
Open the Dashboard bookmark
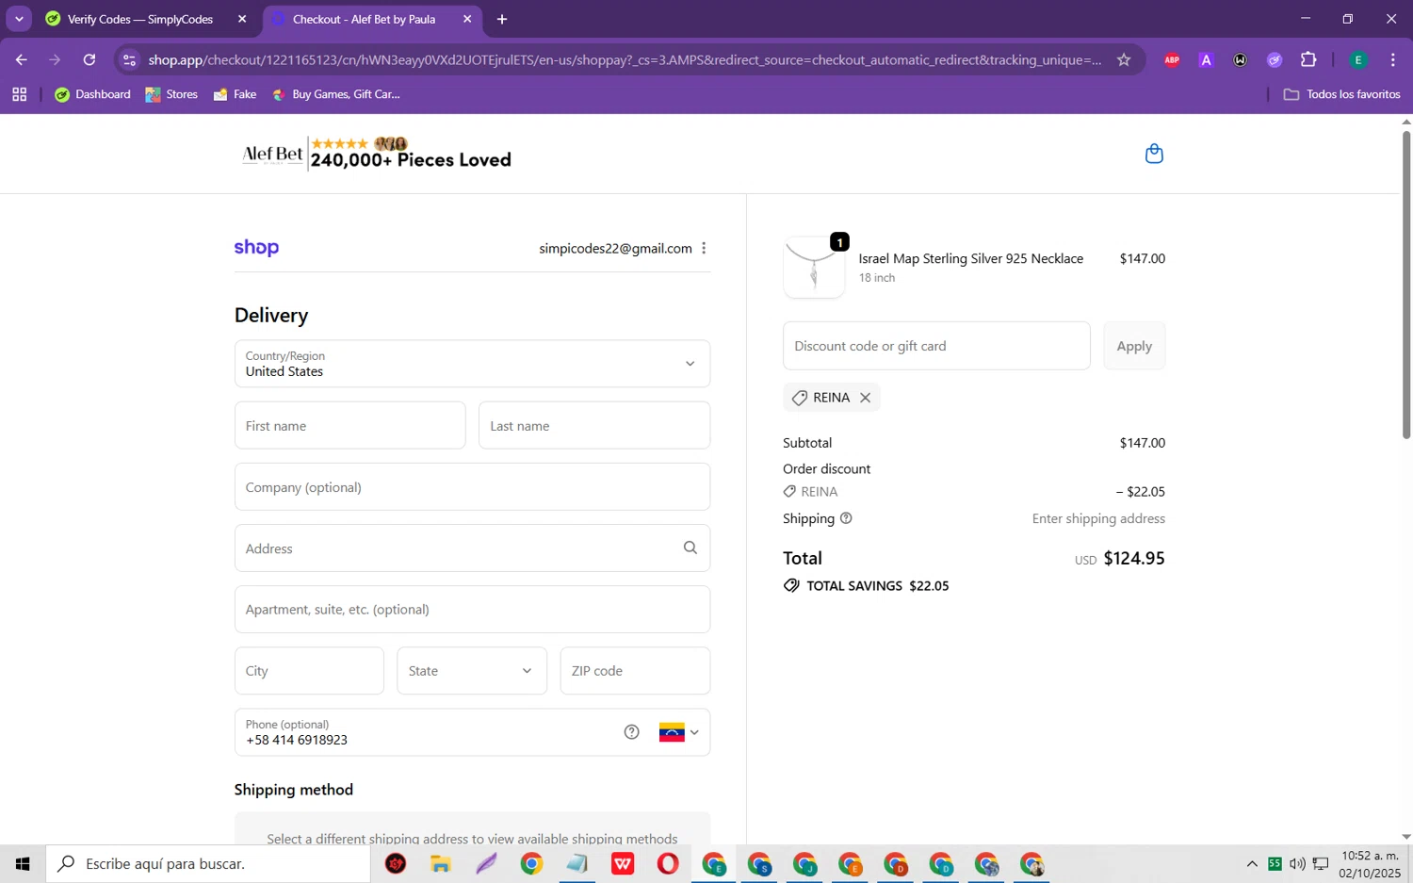tap(93, 94)
